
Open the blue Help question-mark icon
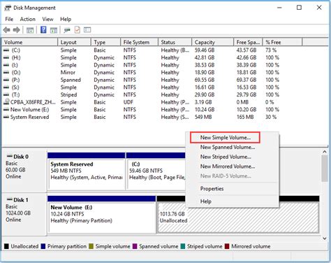43,30
